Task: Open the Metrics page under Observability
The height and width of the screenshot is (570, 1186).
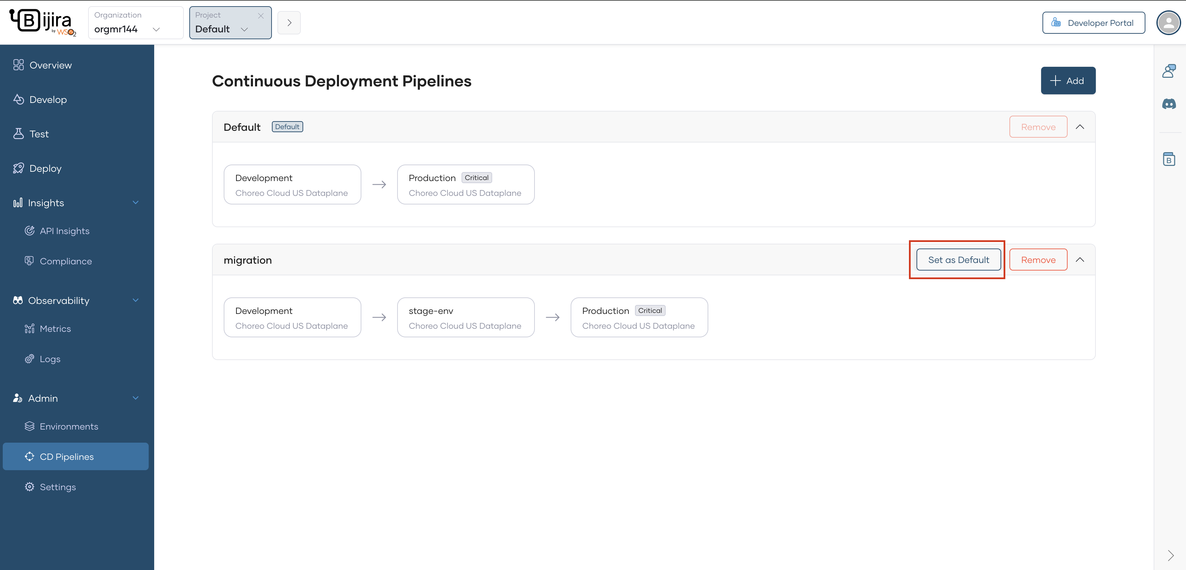Action: [55, 328]
